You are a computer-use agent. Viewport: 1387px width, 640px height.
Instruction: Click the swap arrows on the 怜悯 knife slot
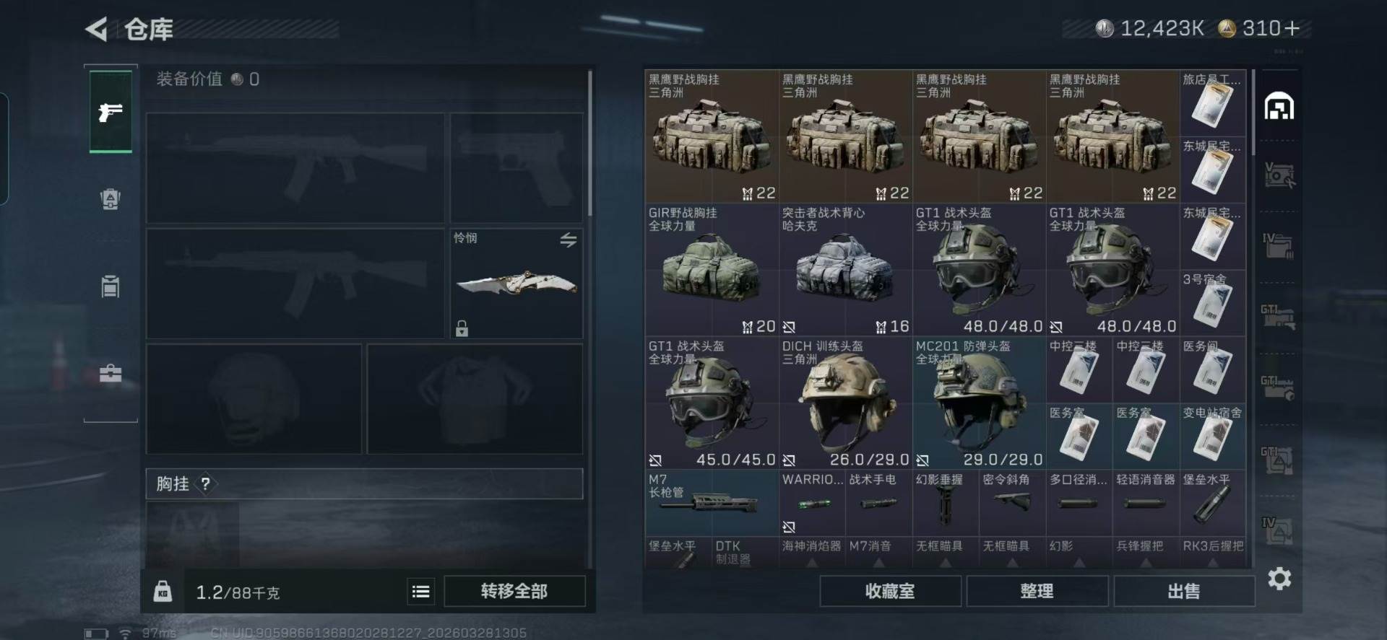coord(569,240)
